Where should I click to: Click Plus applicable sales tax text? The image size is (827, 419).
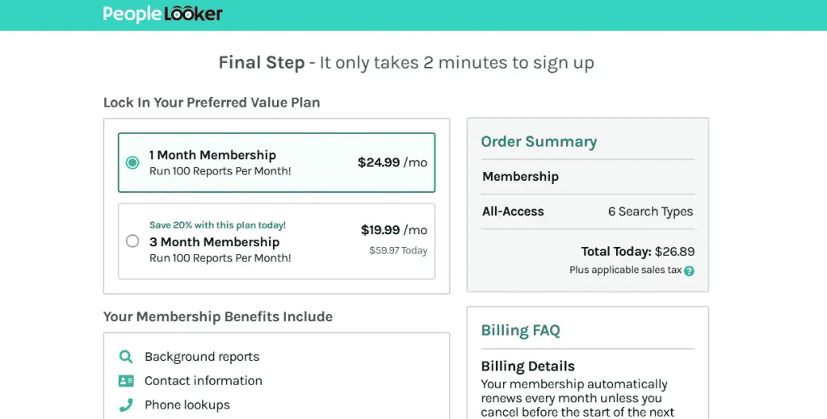pyautogui.click(x=626, y=270)
